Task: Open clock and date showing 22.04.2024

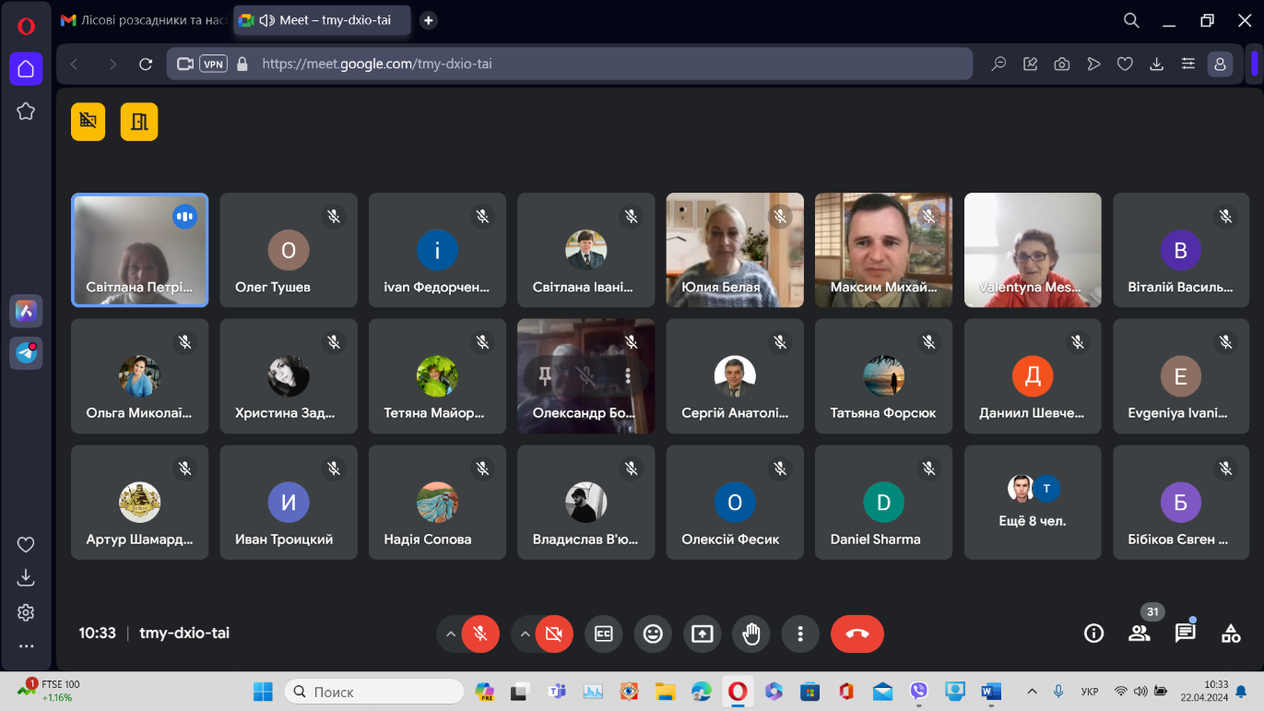Action: [x=1204, y=691]
